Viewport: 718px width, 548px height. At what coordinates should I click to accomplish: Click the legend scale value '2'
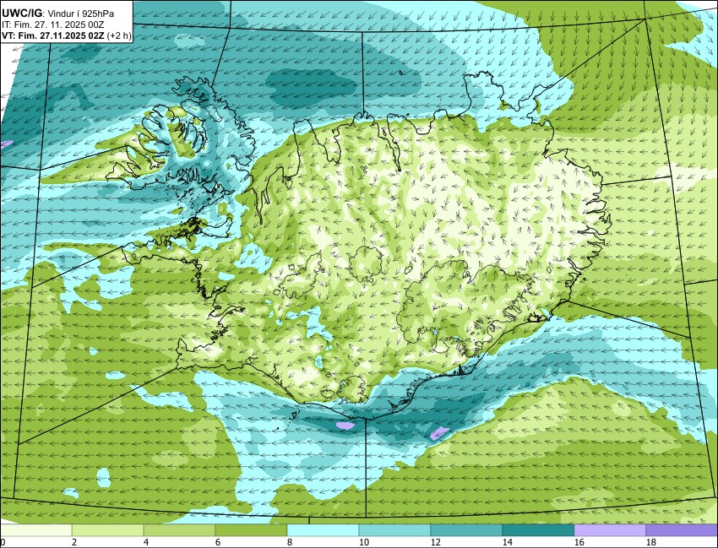(x=73, y=542)
